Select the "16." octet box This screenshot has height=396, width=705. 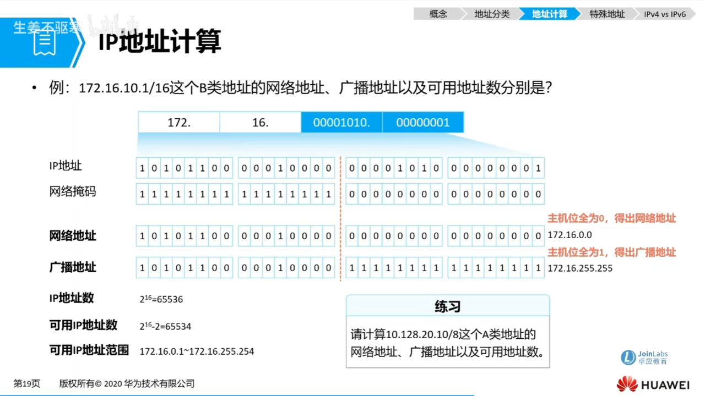pos(260,123)
